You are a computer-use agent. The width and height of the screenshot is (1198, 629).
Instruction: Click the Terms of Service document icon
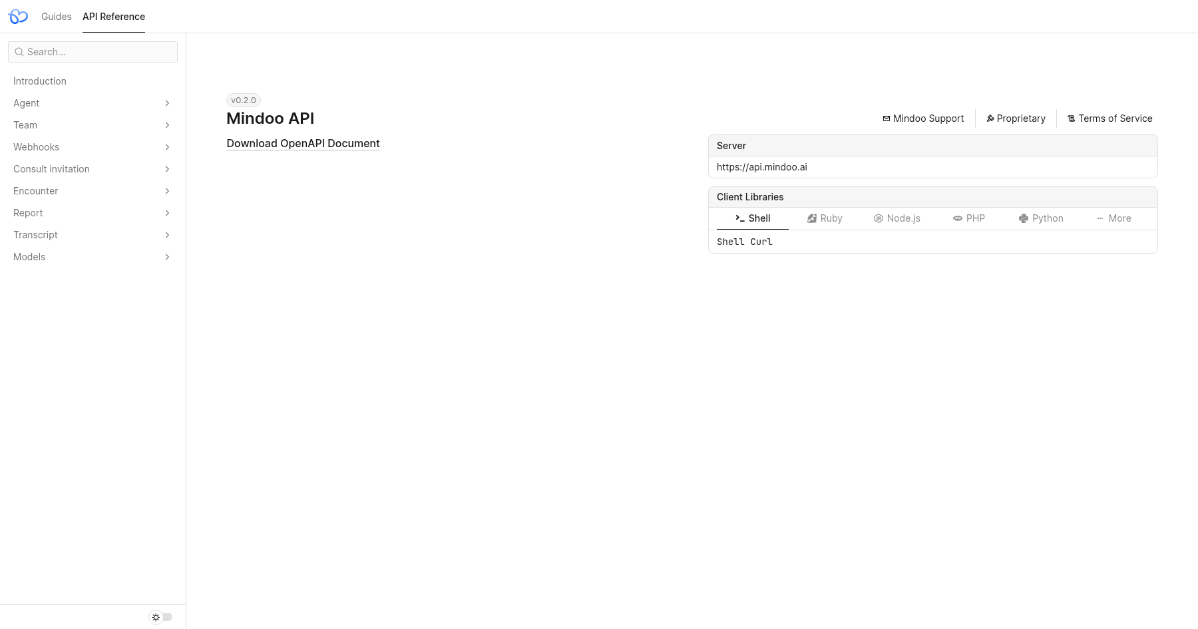coord(1072,118)
